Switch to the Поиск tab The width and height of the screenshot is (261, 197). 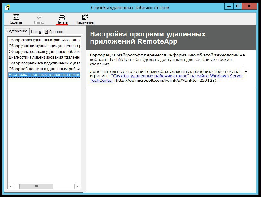click(x=36, y=32)
